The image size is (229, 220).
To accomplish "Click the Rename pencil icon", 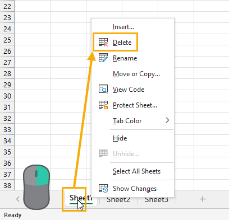I will coord(103,58).
